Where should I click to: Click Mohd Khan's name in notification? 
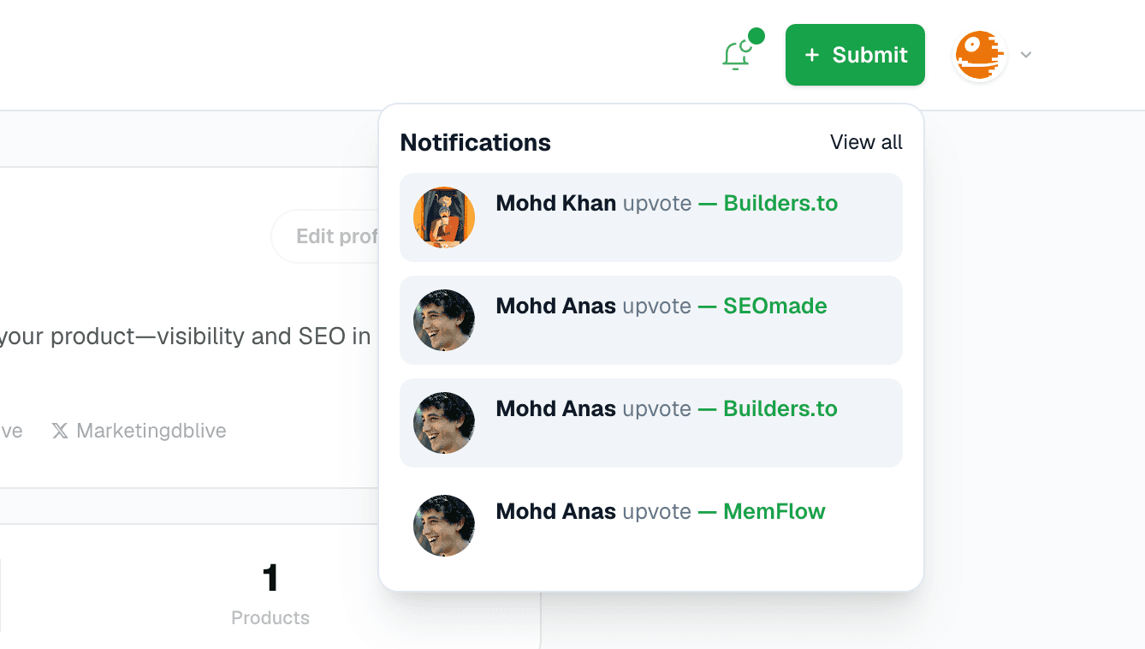pos(556,203)
